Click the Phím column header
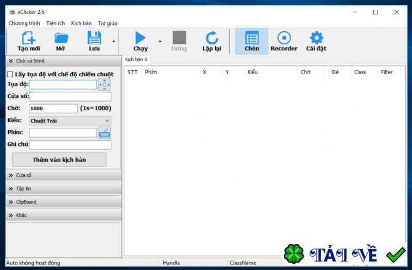Image resolution: width=412 pixels, height=270 pixels. coord(171,72)
